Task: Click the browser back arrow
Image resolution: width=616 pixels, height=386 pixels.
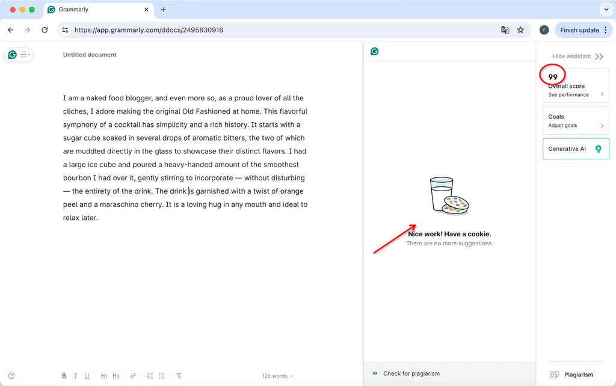Action: (x=11, y=30)
